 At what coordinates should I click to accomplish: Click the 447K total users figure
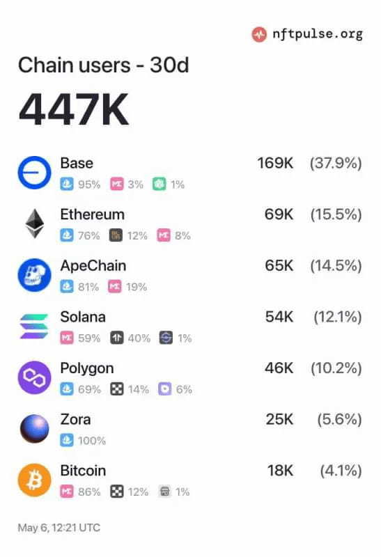(74, 109)
